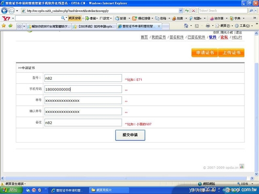259x194 pixels.
Task: Open the 论坛 forum link
Action: 224,37
